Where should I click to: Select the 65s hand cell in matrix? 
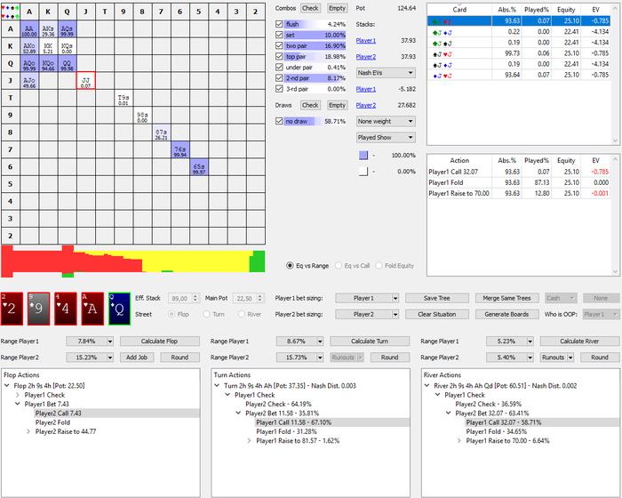click(x=199, y=167)
